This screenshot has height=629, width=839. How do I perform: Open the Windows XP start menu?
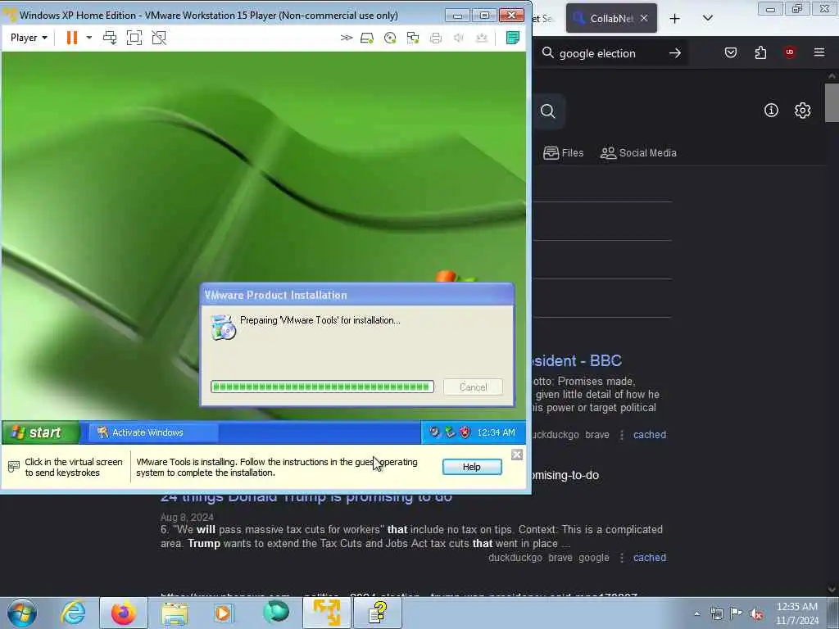(40, 432)
